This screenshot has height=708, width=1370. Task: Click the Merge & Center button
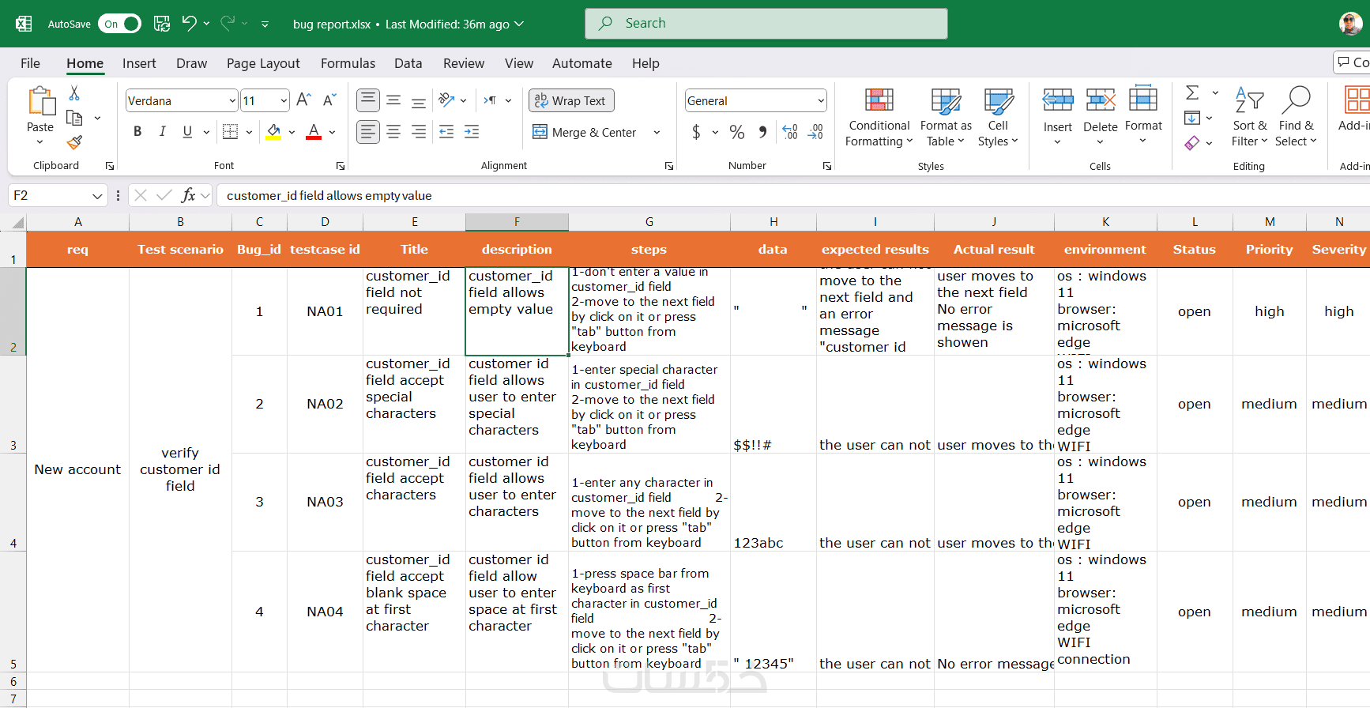tap(585, 132)
